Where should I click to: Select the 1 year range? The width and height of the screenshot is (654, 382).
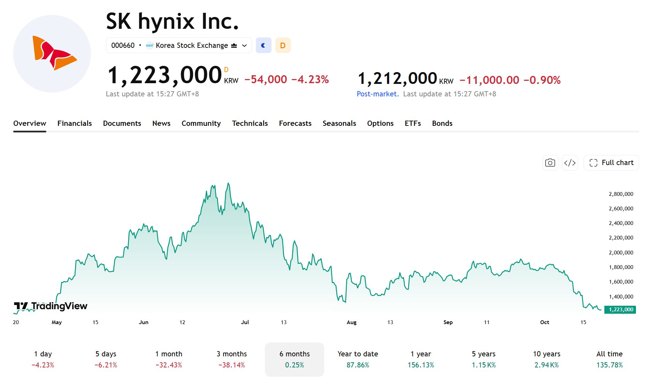pos(421,359)
